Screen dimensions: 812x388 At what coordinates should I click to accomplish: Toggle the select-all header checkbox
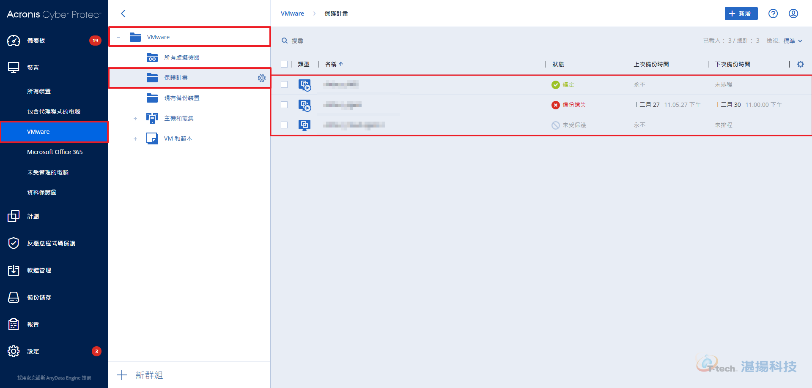click(284, 64)
